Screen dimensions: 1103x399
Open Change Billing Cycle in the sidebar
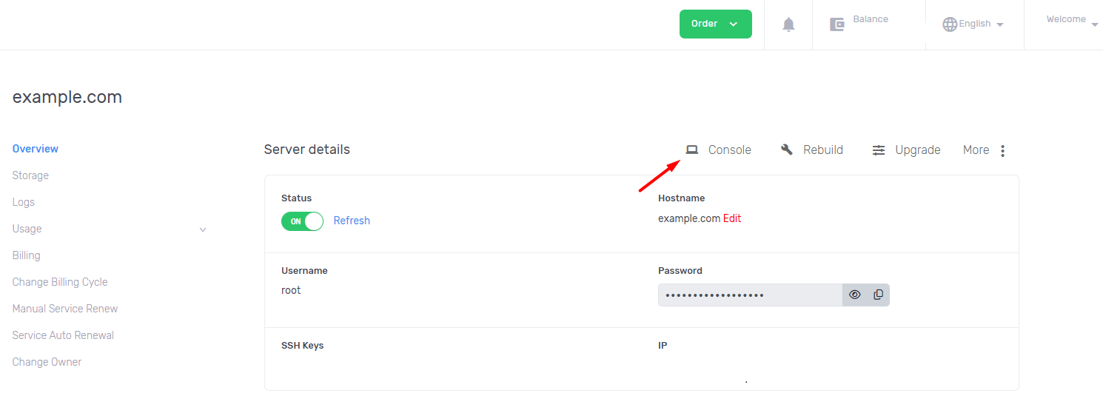click(60, 282)
